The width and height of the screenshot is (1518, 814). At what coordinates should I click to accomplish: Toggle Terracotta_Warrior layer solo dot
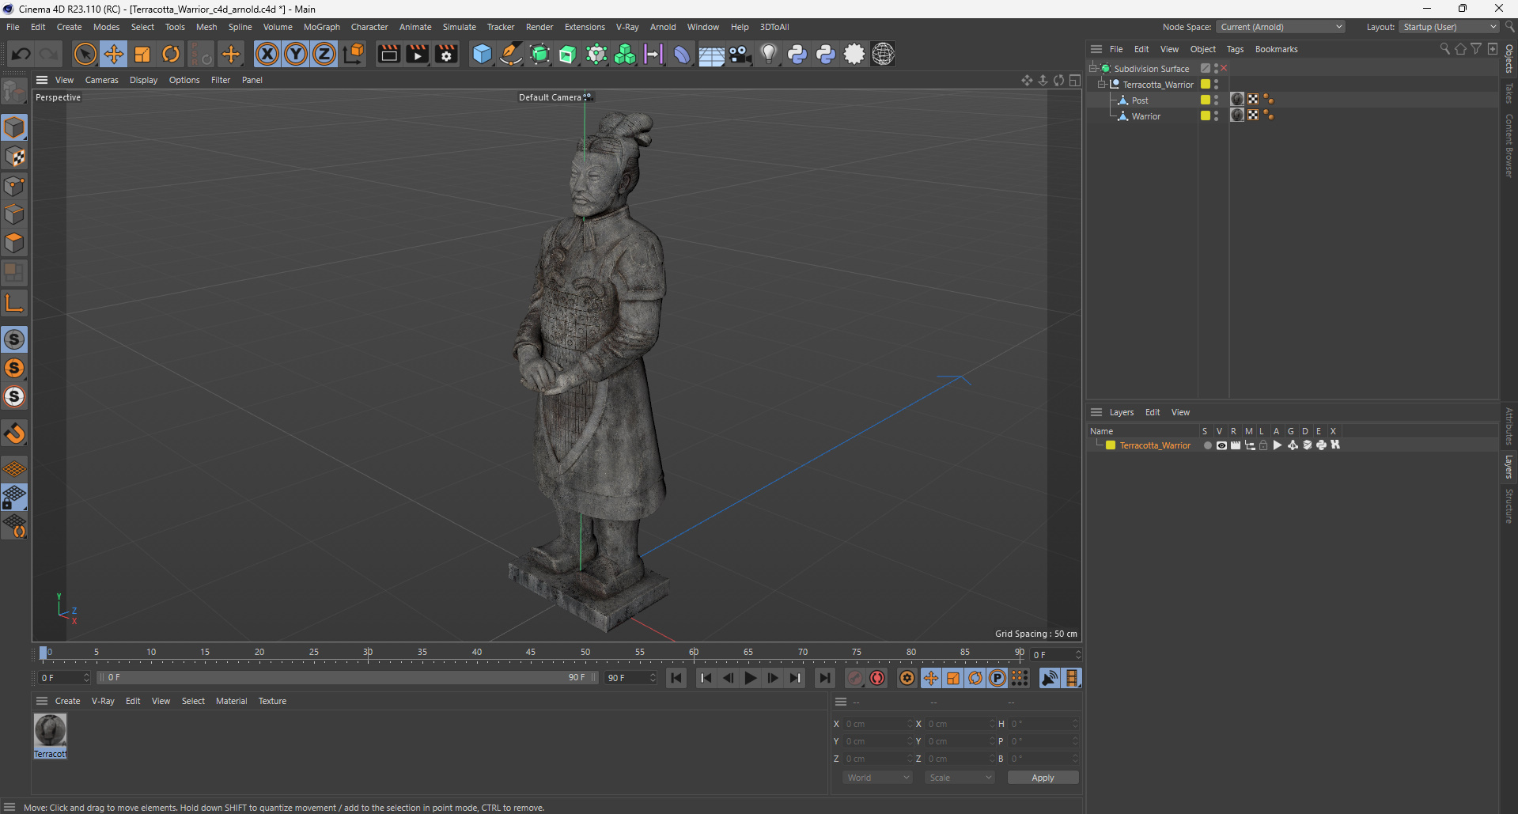1207,445
